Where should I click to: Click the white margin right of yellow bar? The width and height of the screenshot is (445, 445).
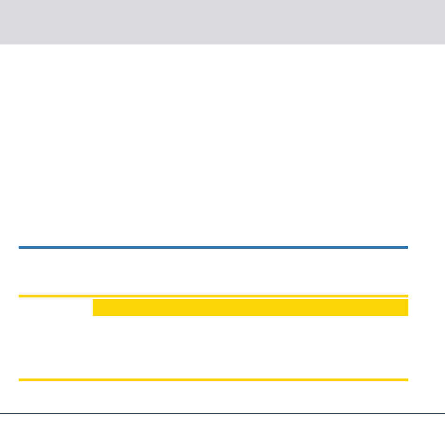coord(426,307)
